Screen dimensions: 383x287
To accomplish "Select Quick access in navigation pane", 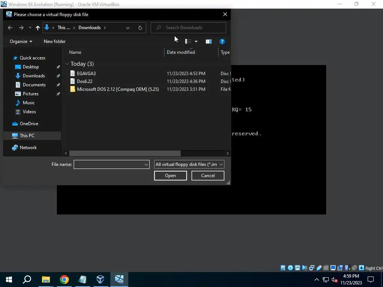I will (x=32, y=58).
